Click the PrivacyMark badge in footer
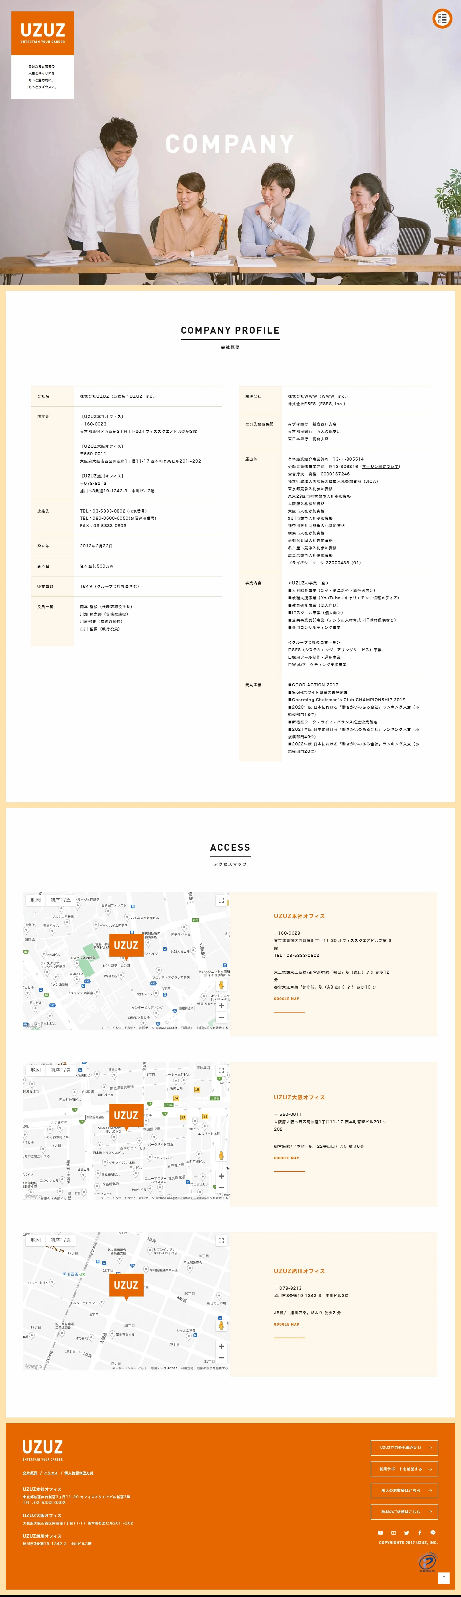Viewport: 461px width, 1597px height. coord(428,1562)
